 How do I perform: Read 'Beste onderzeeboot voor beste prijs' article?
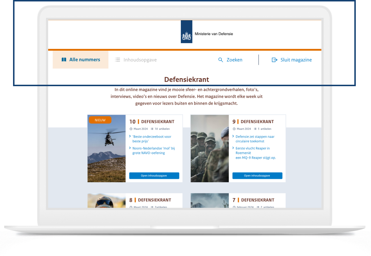(152, 139)
